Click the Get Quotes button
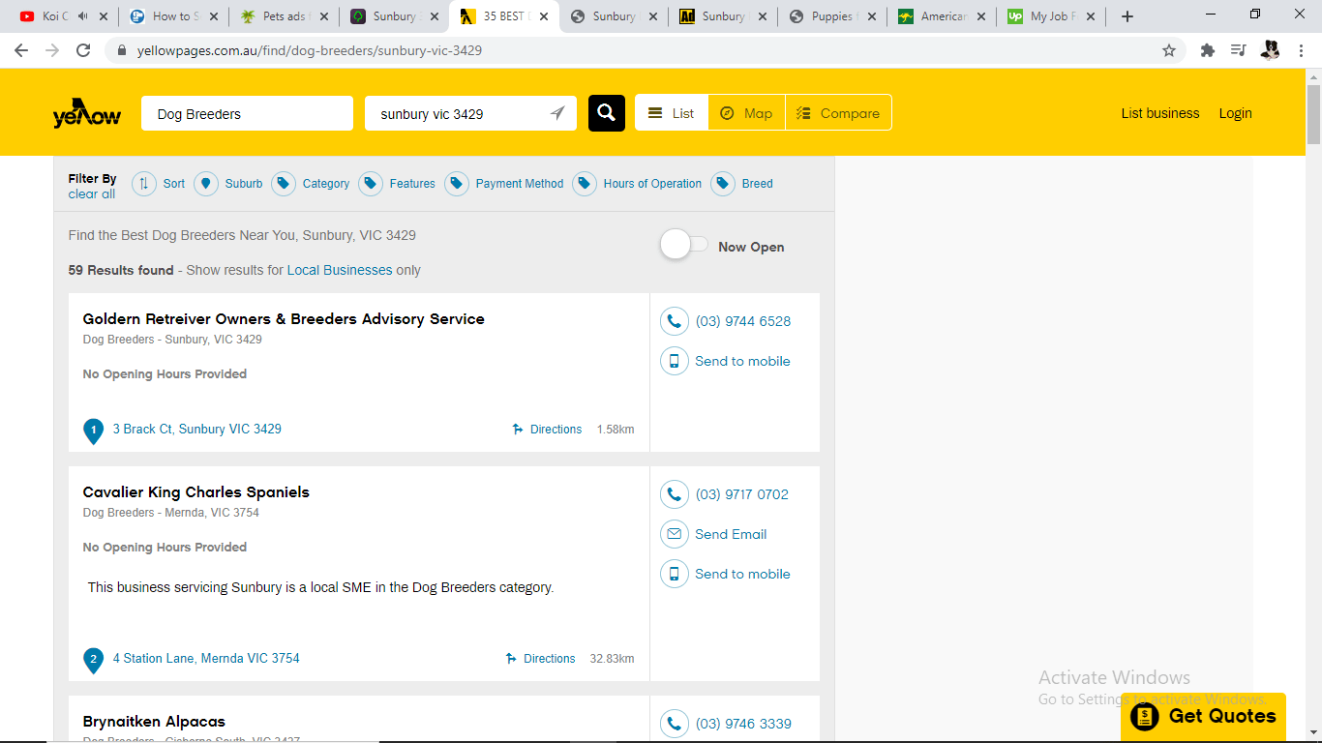The width and height of the screenshot is (1322, 743). click(x=1203, y=717)
